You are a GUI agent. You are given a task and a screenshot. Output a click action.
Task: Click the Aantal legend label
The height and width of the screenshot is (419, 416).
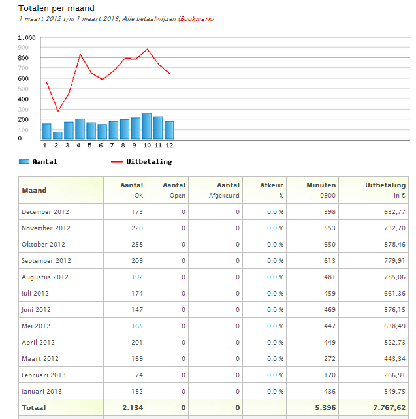click(x=44, y=162)
